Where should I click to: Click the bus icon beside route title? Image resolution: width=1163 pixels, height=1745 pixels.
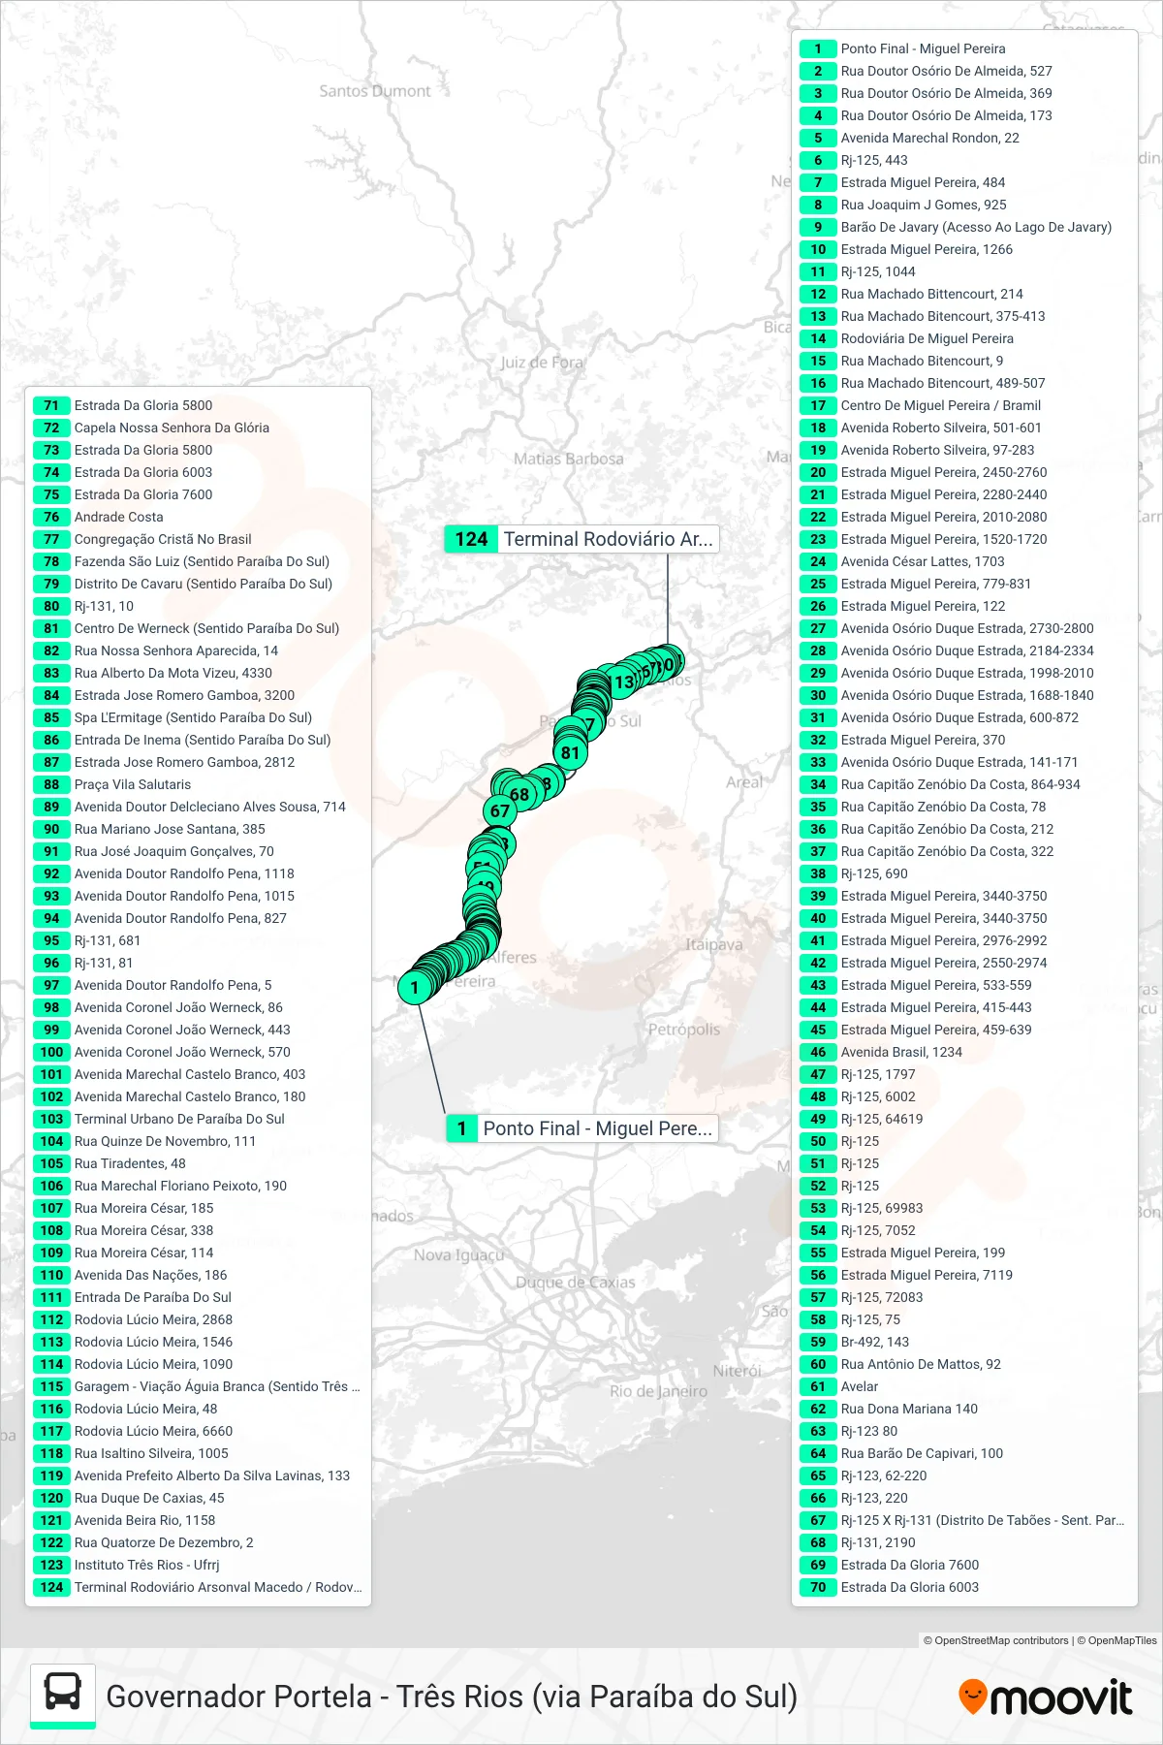pyautogui.click(x=63, y=1695)
